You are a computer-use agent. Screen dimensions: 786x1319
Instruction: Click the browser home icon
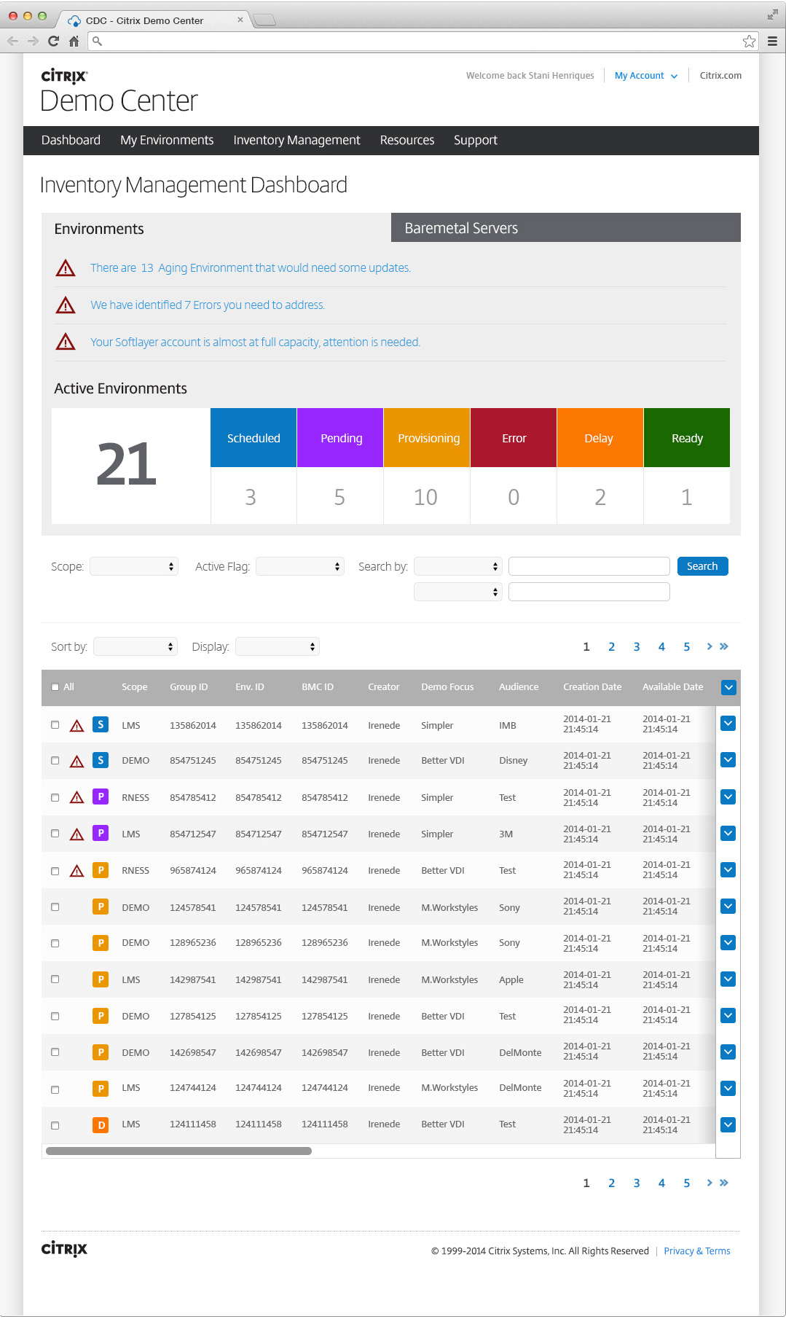74,42
